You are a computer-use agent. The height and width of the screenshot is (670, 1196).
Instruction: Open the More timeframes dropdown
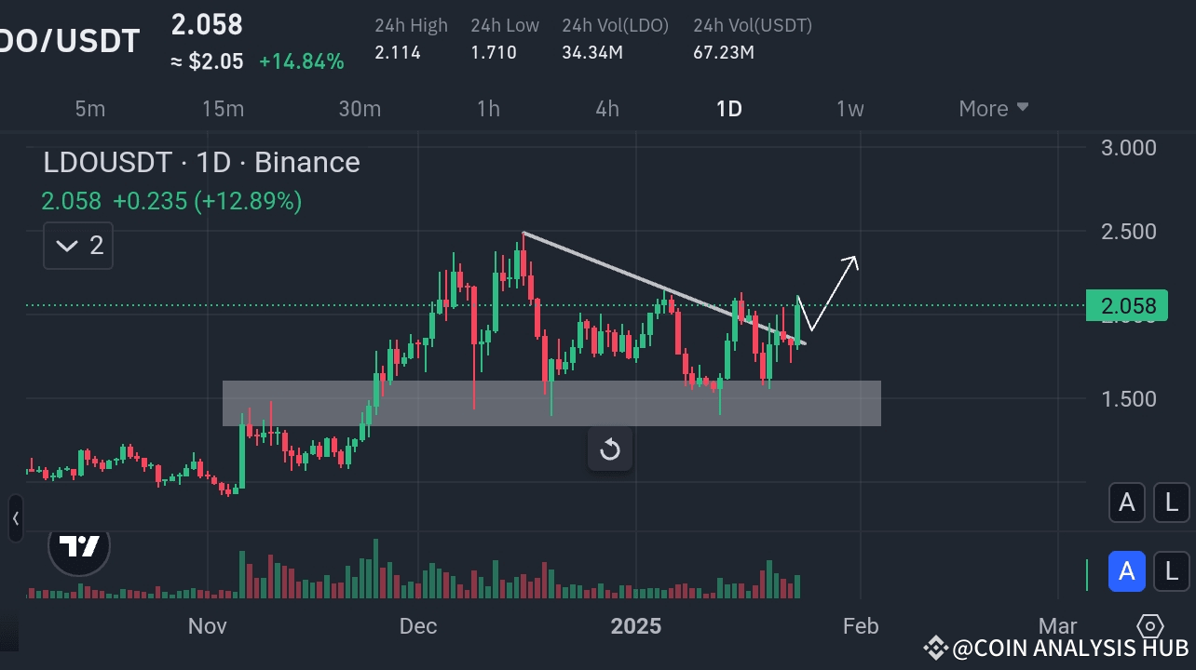992,108
